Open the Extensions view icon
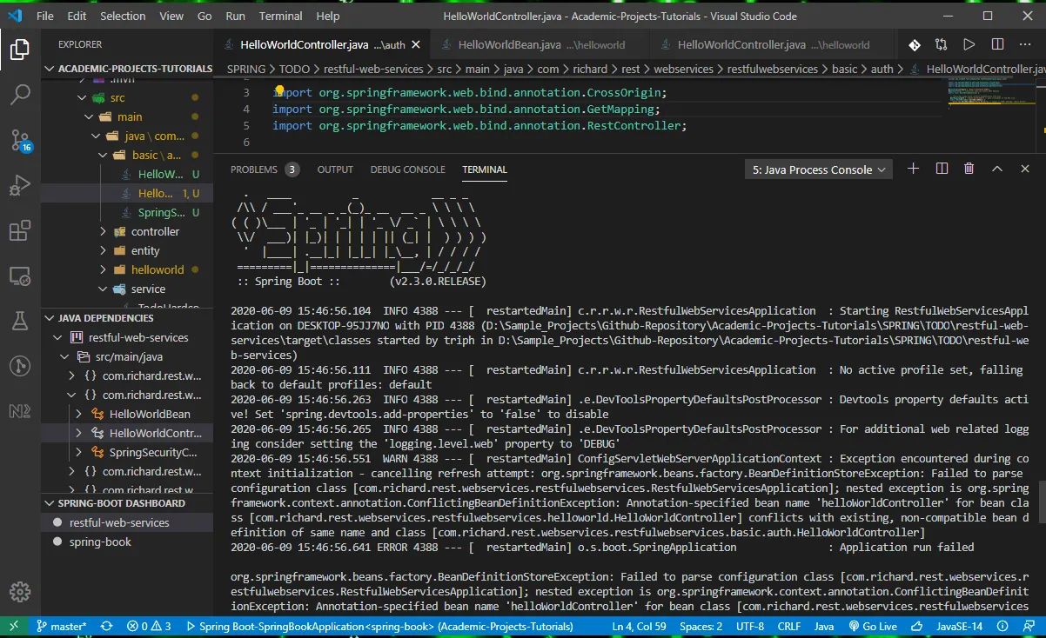 pos(20,230)
